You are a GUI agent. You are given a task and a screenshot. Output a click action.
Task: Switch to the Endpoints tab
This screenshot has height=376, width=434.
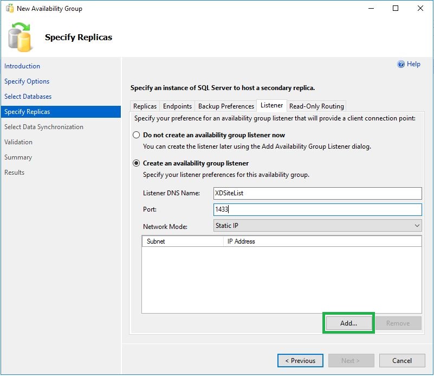(177, 106)
